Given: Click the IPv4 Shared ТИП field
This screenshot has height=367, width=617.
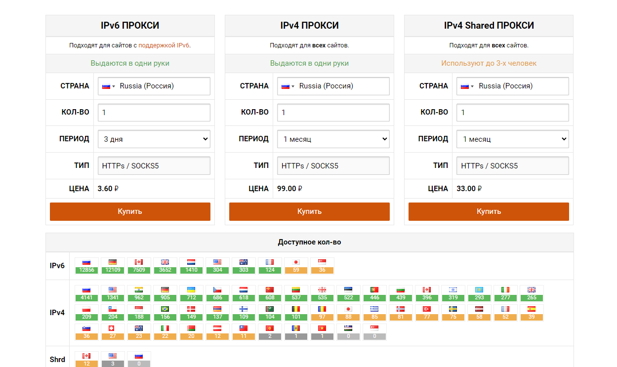Looking at the screenshot, I should (x=513, y=166).
